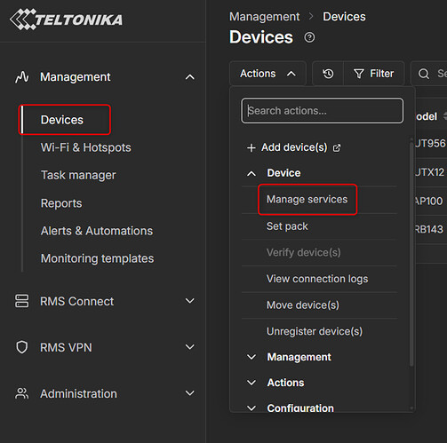Viewport: 447px width, 443px height.
Task: Click the search magnifier icon in toolbar
Action: tap(424, 74)
